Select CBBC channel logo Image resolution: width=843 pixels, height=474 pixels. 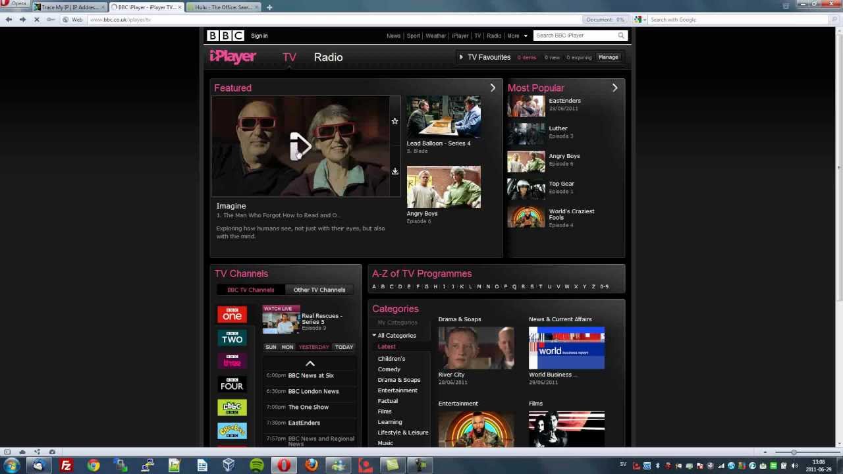coord(232,408)
